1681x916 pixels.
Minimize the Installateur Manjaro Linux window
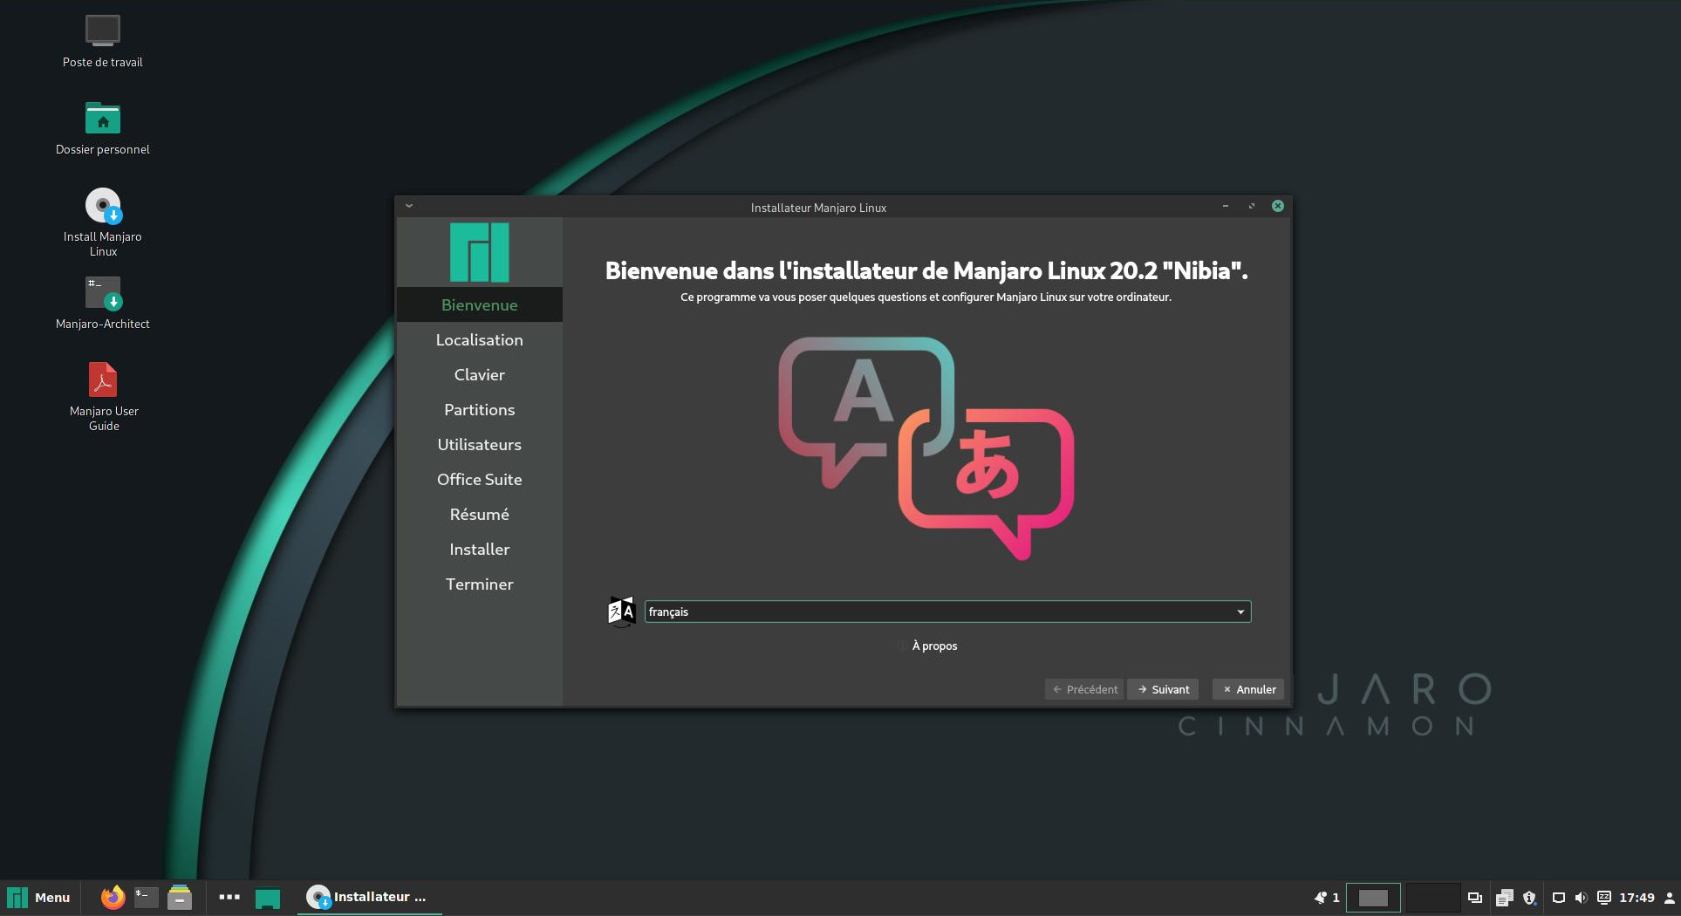[1226, 207]
